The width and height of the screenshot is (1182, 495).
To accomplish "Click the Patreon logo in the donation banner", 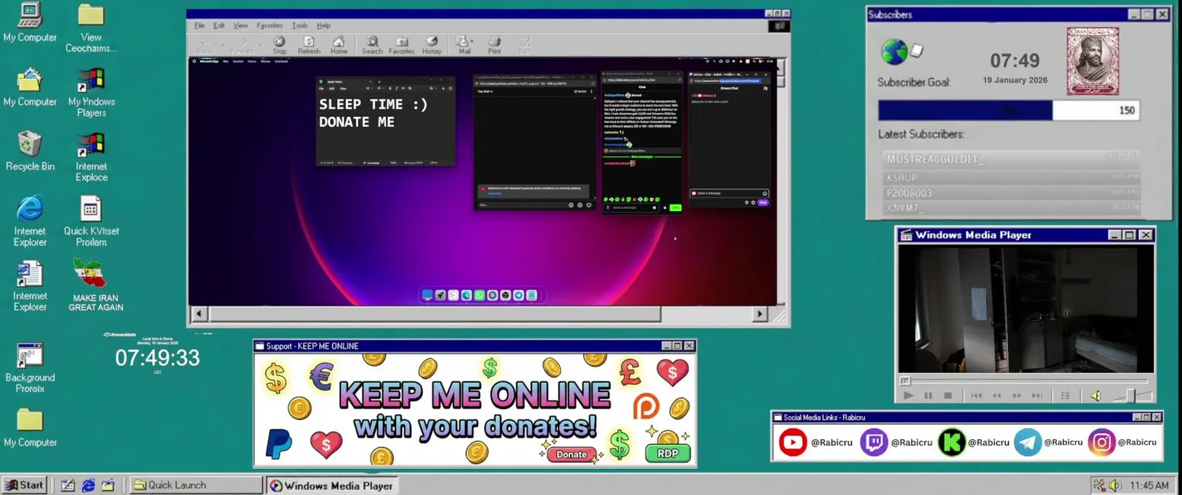I will 646,406.
